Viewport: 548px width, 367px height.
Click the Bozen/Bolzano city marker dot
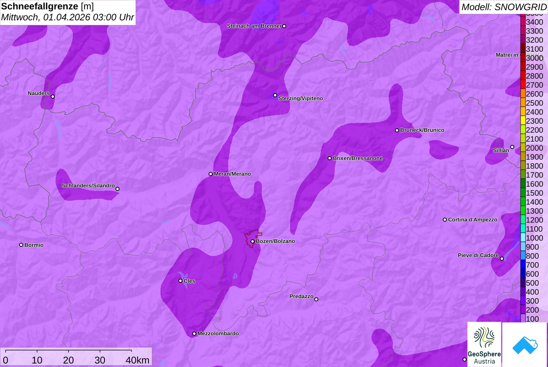tap(252, 241)
